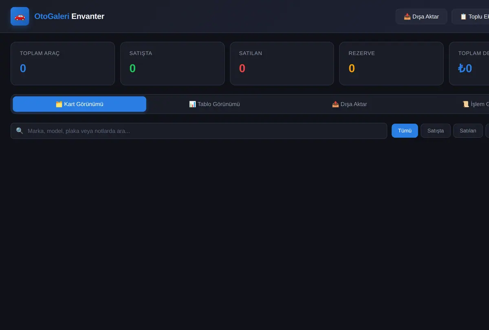This screenshot has height=330, width=489.
Task: Select the Tümü filter
Action: pyautogui.click(x=405, y=131)
